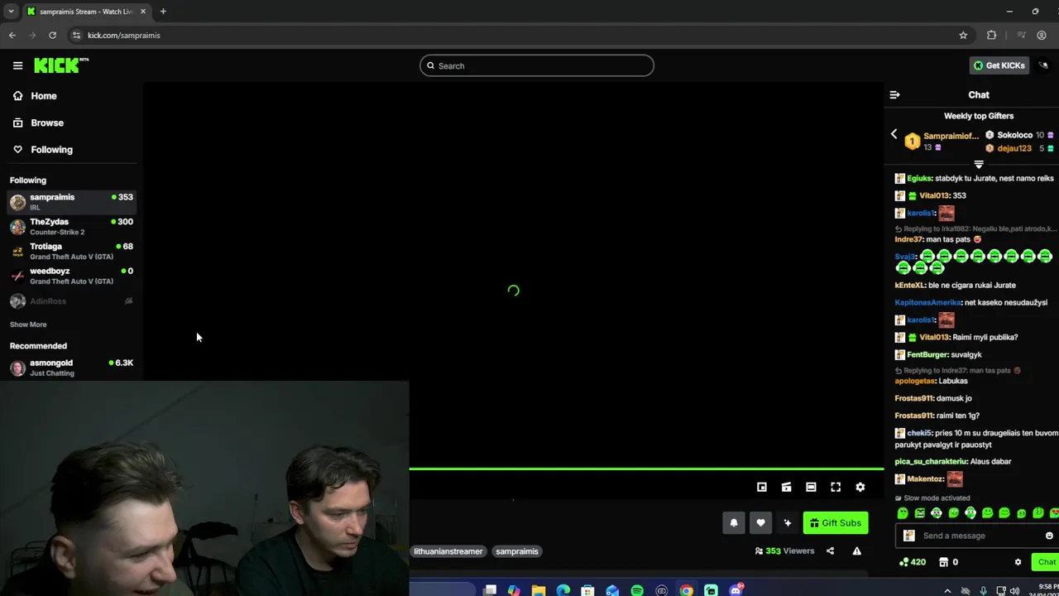Open the chat shop icon showing 0
Screen dimensions: 1059x596
[x=949, y=562]
